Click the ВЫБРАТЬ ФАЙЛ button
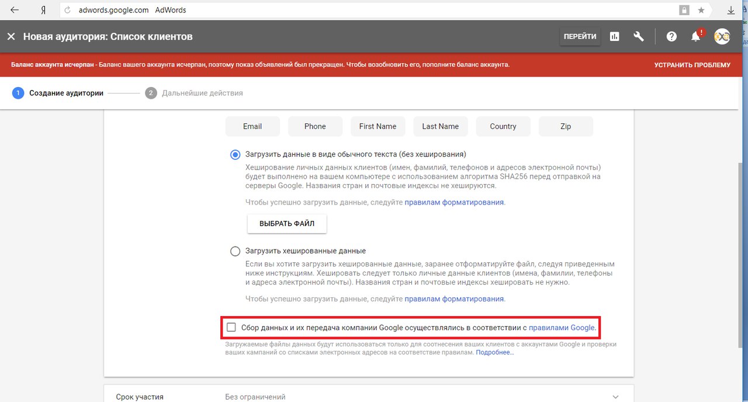 pos(287,224)
